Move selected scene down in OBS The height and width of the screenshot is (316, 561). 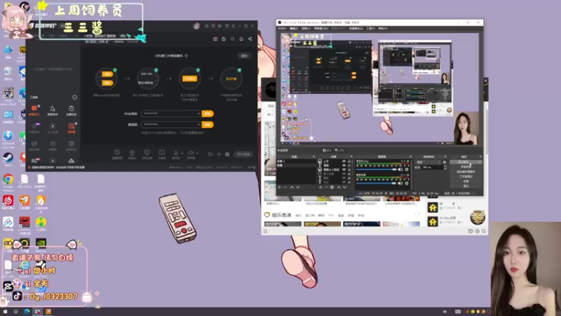[x=297, y=187]
